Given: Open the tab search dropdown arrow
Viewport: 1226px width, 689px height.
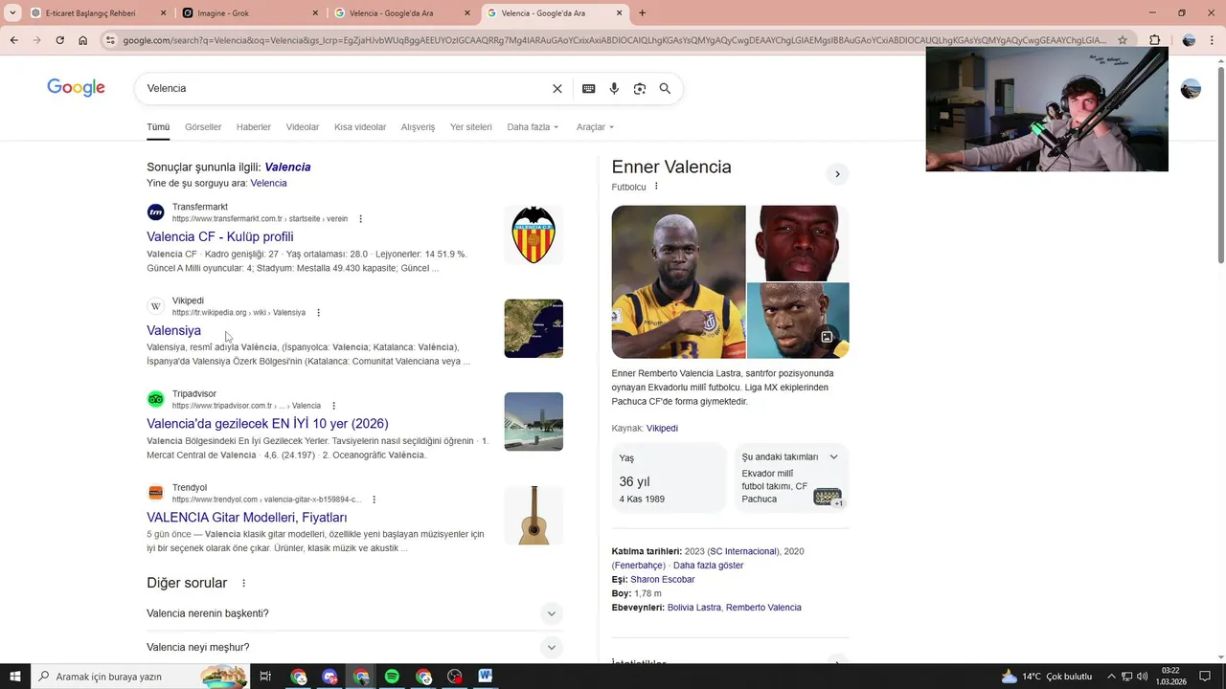Looking at the screenshot, I should (12, 13).
